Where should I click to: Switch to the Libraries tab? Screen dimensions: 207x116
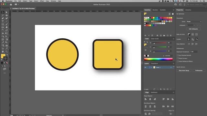coord(188,10)
